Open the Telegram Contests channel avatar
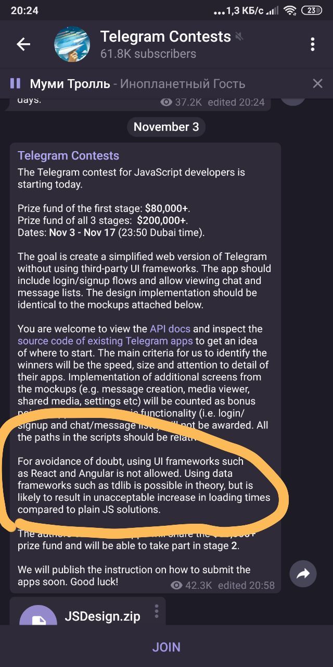 pyautogui.click(x=72, y=44)
